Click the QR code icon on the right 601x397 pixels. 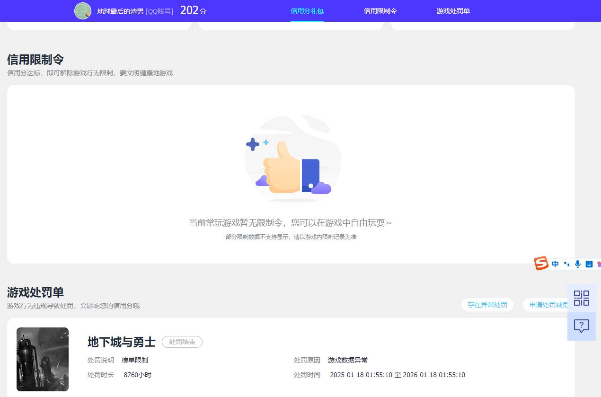click(x=581, y=298)
